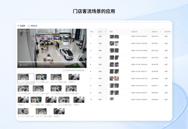The height and width of the screenshot is (129, 188).
Task: Click the red 否 status in row 10
Action: click(166, 100)
